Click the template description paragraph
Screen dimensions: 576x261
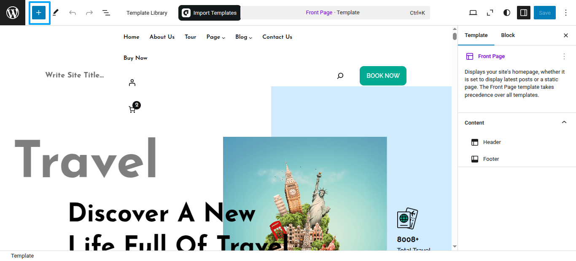[514, 83]
